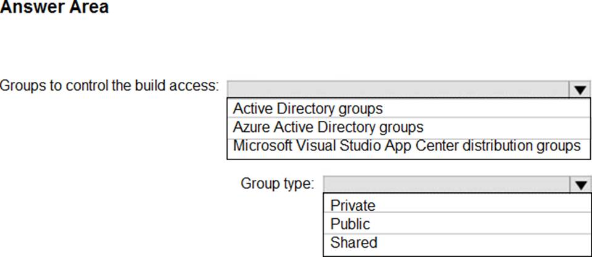This screenshot has width=592, height=257.
Task: Mark Shared as the group type answer
Action: tap(353, 242)
